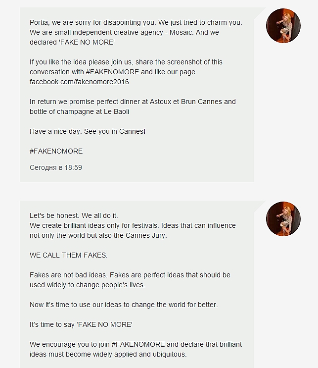The width and height of the screenshot is (318, 368).
Task: Click the 'In return we promise perfect dinner' line
Action: click(x=133, y=102)
